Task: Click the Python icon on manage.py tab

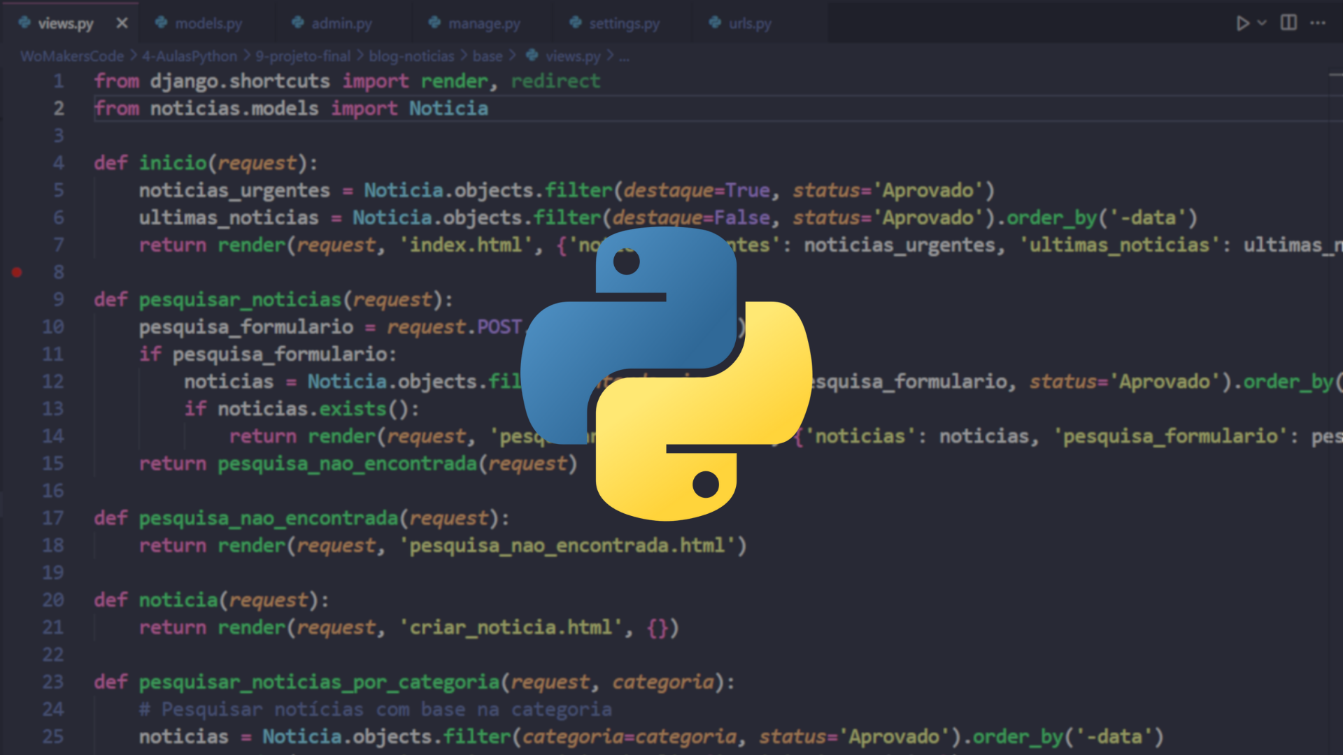Action: tap(434, 22)
